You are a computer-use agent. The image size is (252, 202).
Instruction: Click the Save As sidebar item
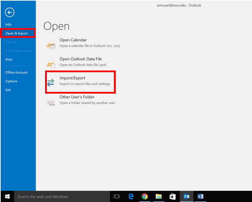[11, 42]
